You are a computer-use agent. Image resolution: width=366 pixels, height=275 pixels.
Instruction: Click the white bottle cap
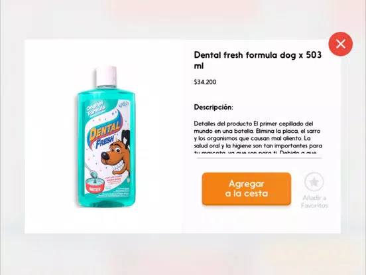click(x=106, y=76)
